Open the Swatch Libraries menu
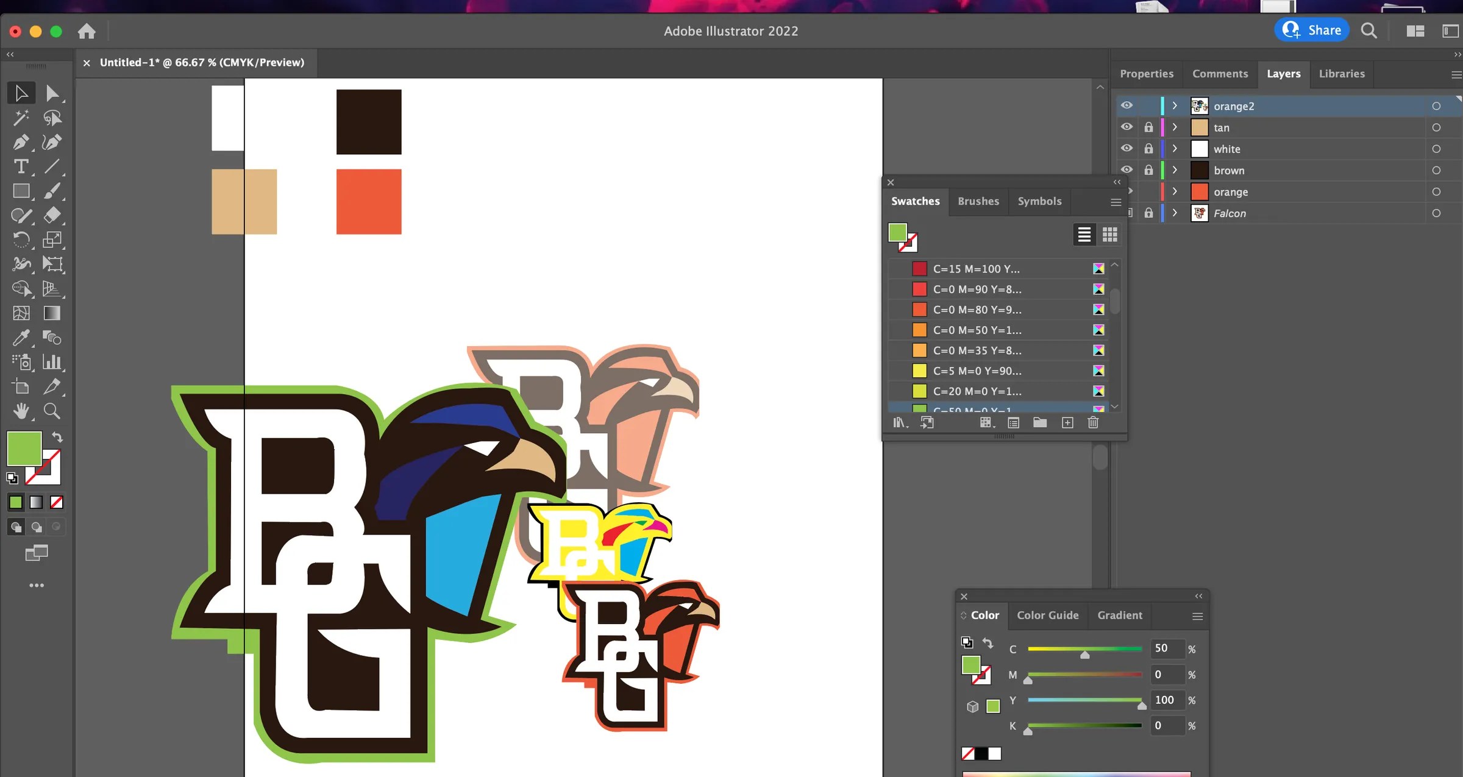The width and height of the screenshot is (1463, 777). point(901,422)
